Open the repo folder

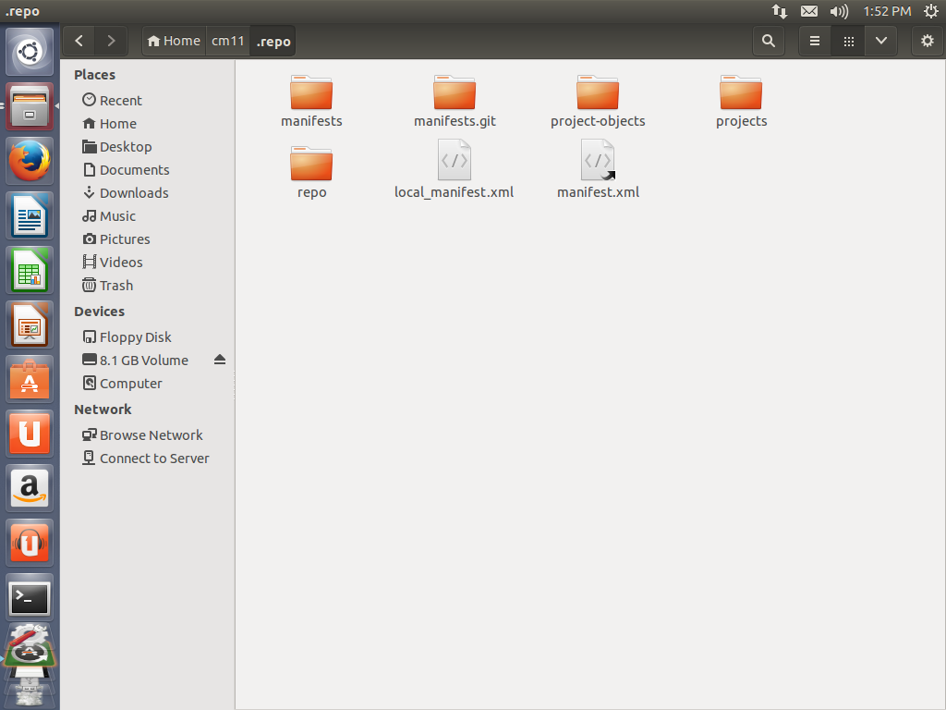[311, 173]
